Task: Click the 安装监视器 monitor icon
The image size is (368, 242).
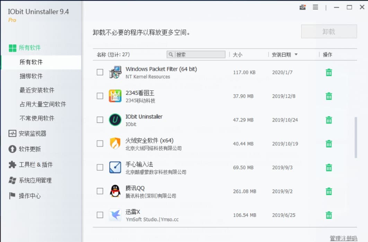Action: (x=12, y=133)
